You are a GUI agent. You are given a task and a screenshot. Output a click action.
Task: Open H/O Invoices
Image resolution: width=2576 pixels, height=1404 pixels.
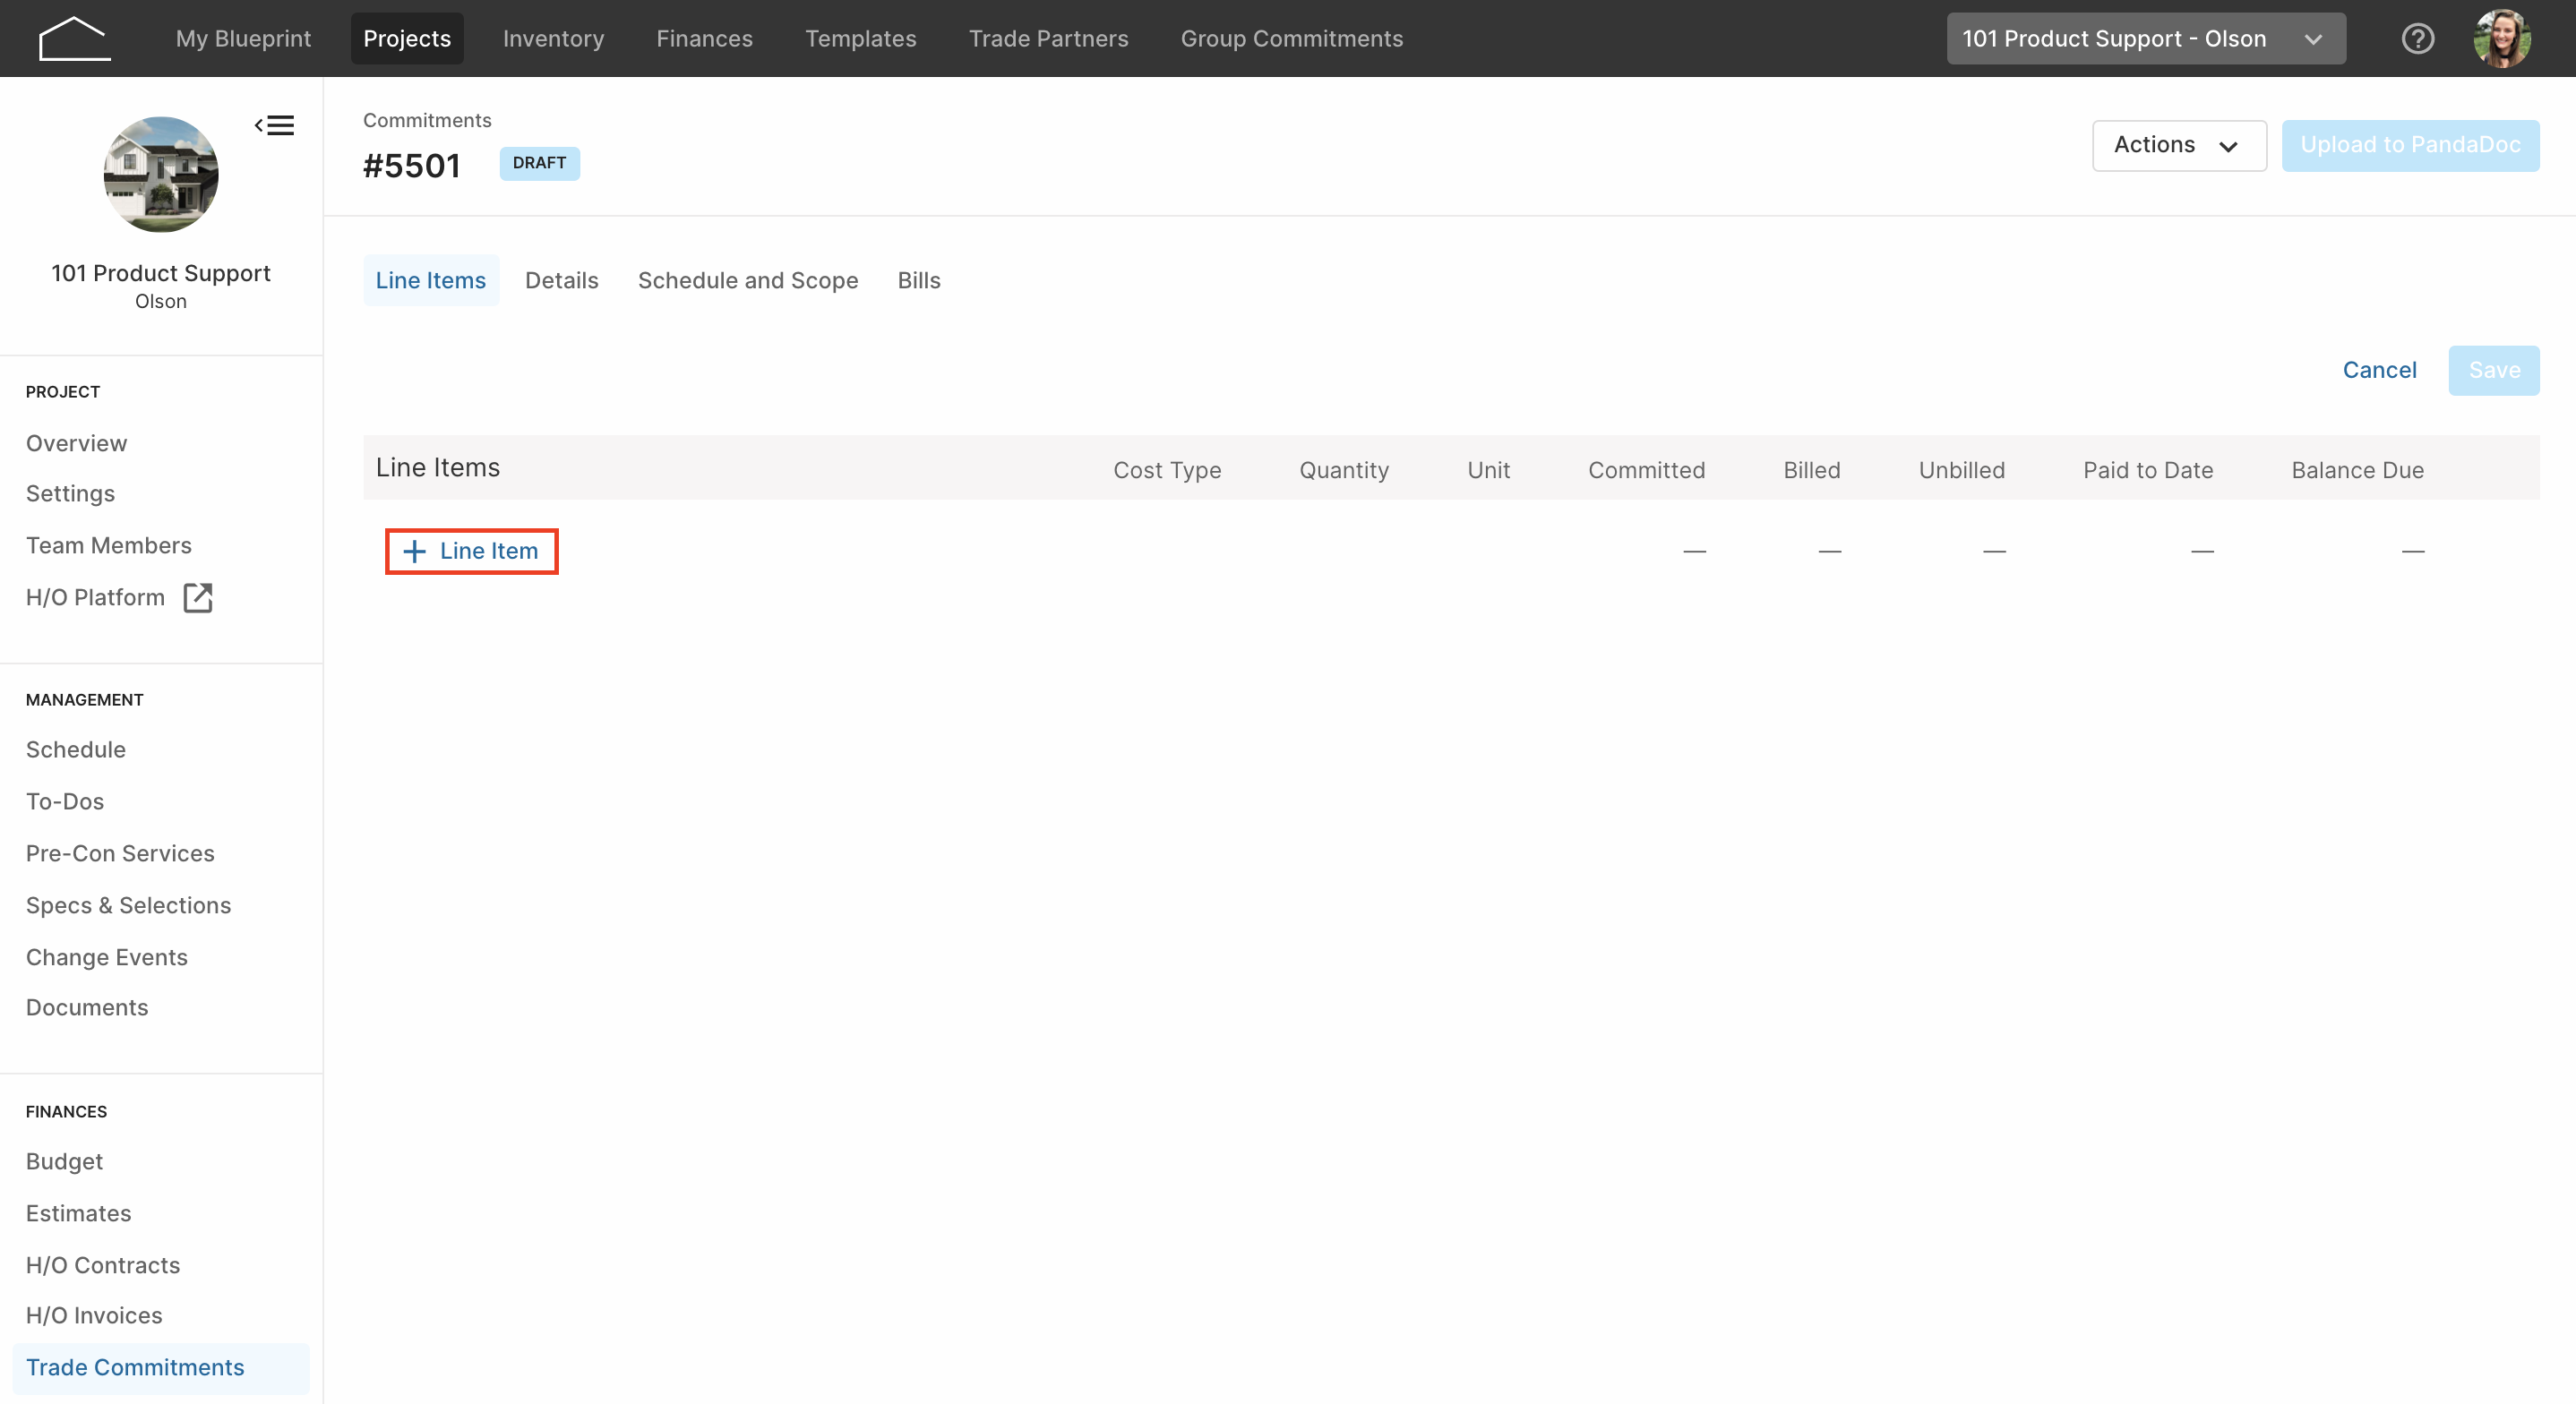tap(94, 1315)
